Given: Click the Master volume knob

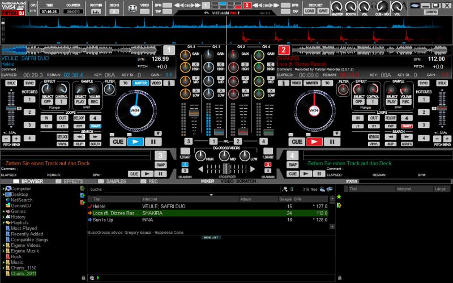Looking at the screenshot, I should point(338,6).
